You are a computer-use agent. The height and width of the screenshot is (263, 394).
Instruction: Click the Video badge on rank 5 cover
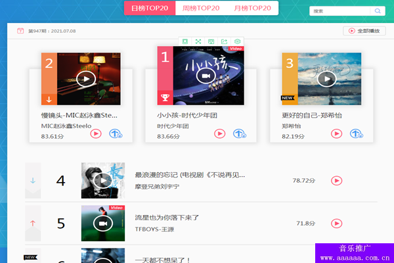tap(117, 208)
